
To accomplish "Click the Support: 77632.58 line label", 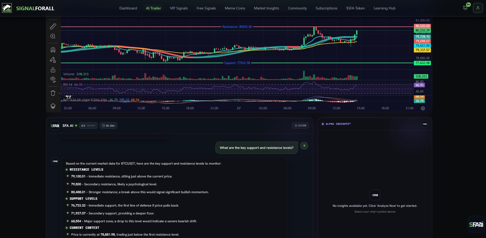I will [237, 63].
